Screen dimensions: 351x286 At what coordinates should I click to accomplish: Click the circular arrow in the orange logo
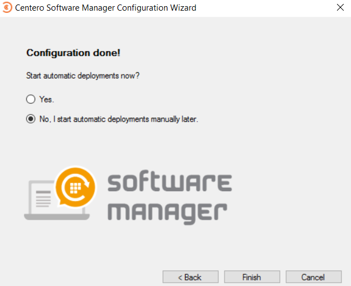click(x=76, y=187)
